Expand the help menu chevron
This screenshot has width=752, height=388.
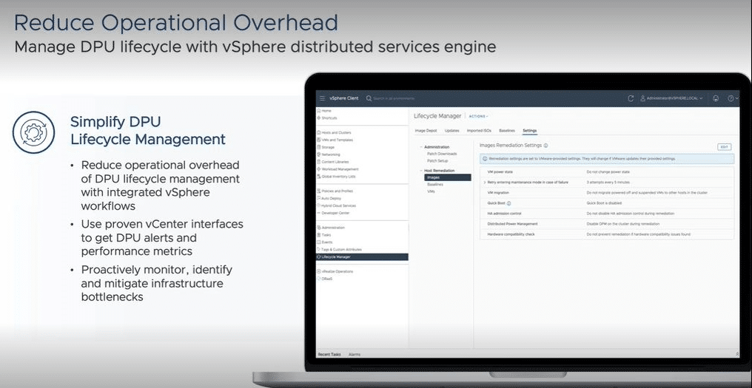(x=736, y=98)
